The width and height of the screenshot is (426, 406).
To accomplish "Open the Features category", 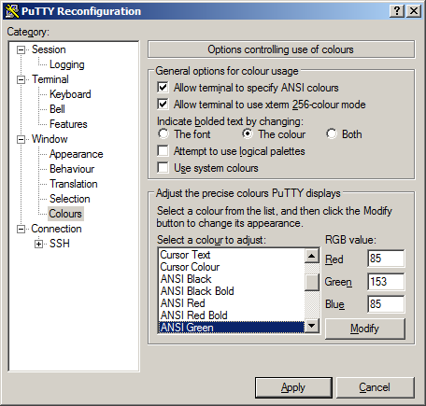I will tap(68, 124).
